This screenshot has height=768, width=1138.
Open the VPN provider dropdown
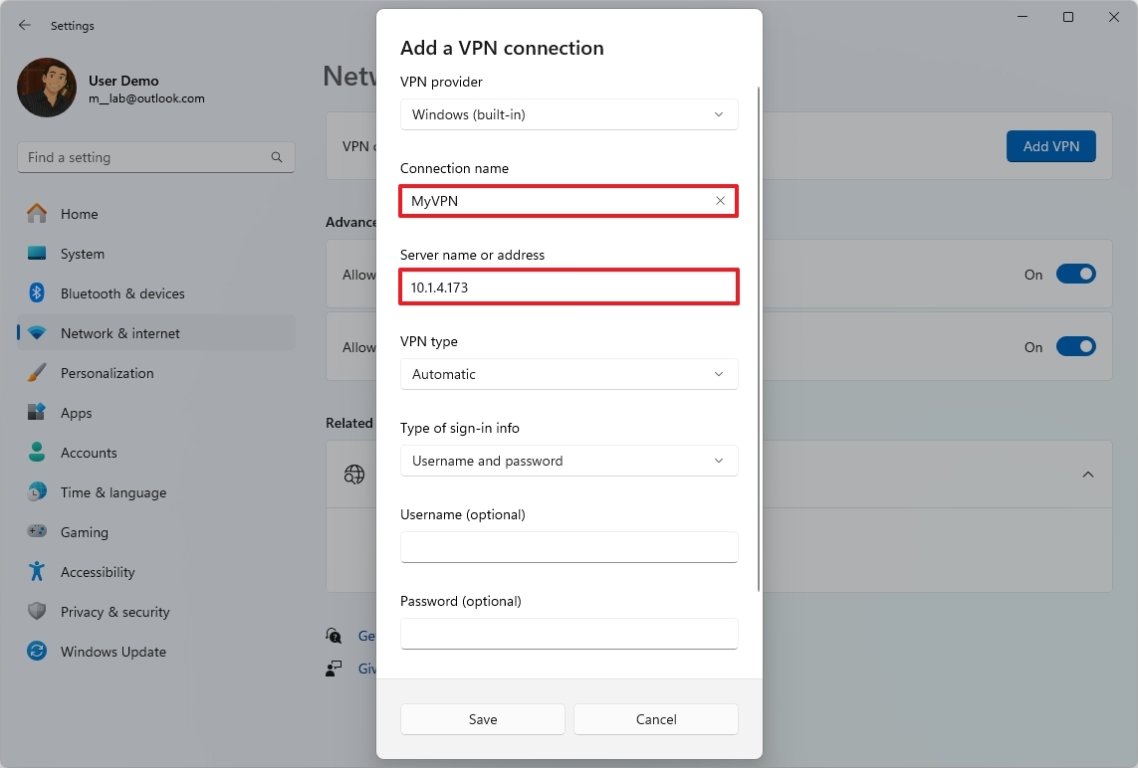click(x=569, y=114)
